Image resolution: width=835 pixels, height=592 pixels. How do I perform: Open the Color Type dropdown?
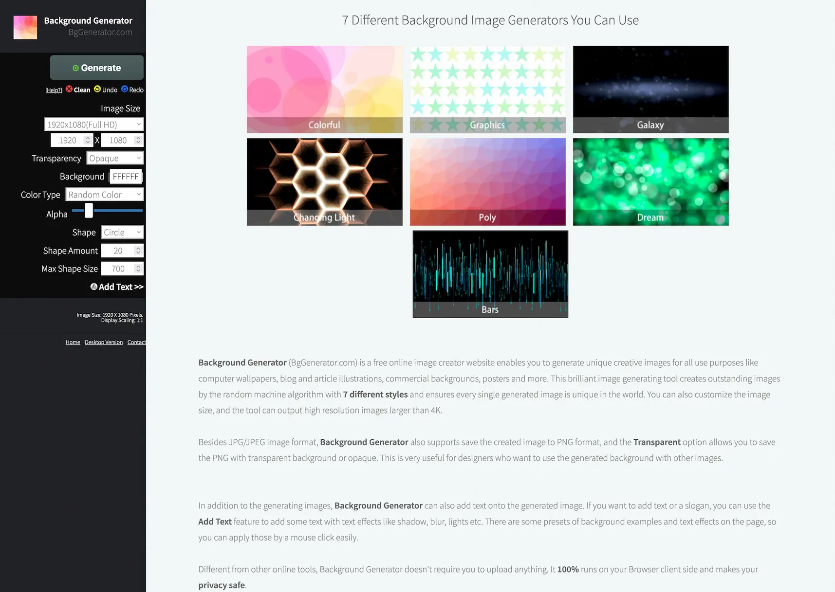pyautogui.click(x=104, y=194)
